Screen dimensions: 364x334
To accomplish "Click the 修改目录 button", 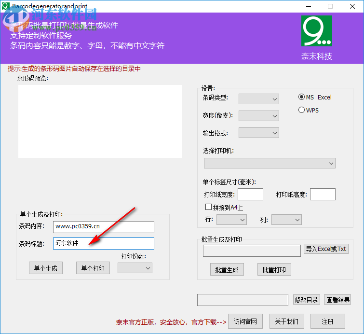I will click(307, 300).
